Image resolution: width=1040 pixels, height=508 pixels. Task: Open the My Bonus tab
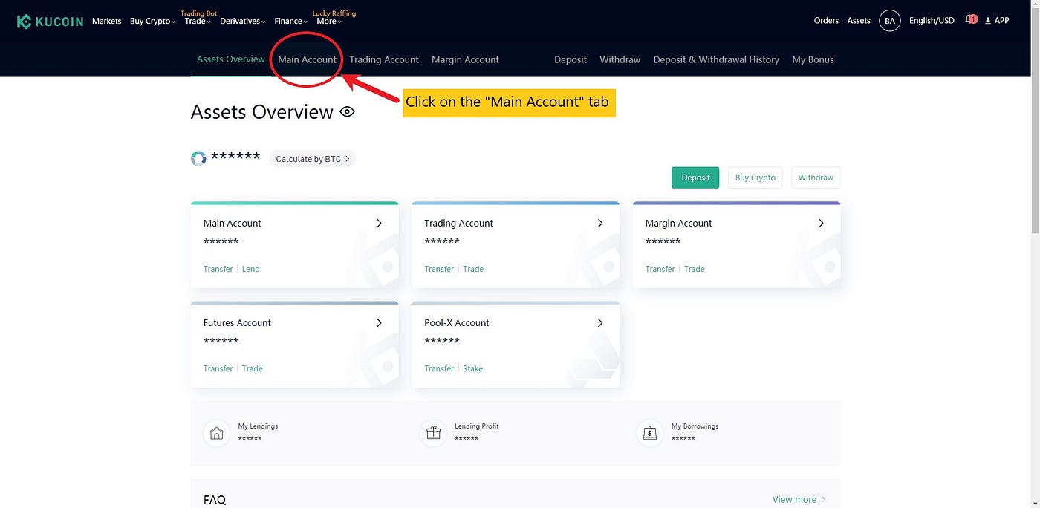(813, 59)
